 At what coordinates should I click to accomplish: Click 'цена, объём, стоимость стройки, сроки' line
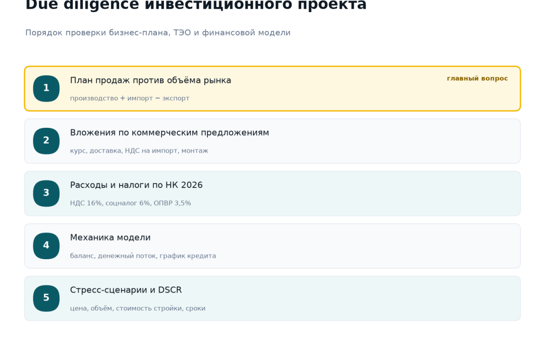pos(138,308)
